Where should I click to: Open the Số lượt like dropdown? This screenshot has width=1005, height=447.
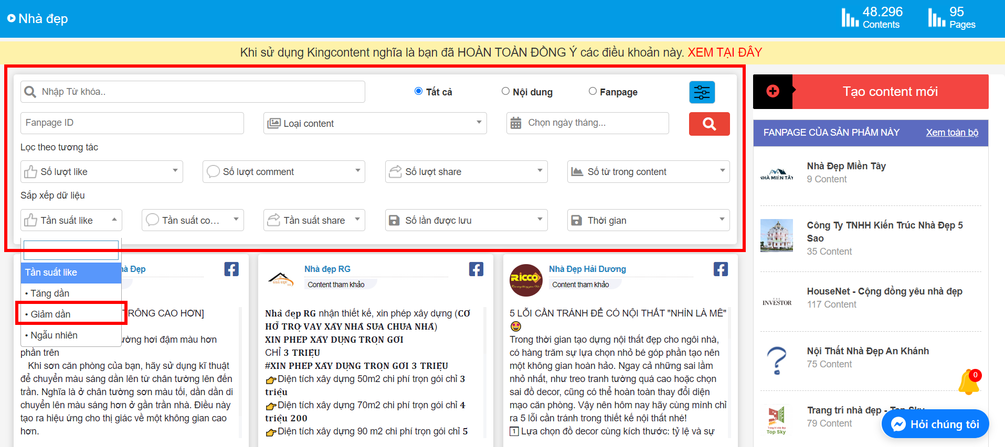(x=102, y=171)
